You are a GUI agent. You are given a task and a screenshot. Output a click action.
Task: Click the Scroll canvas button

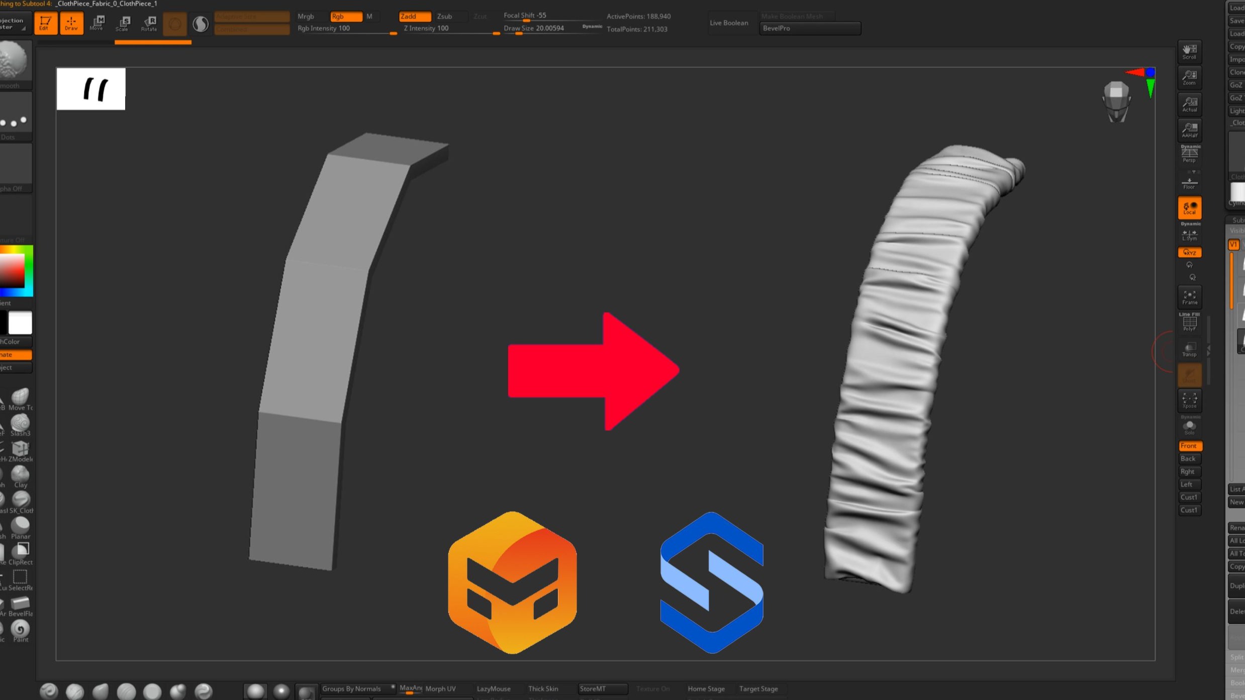1189,52
